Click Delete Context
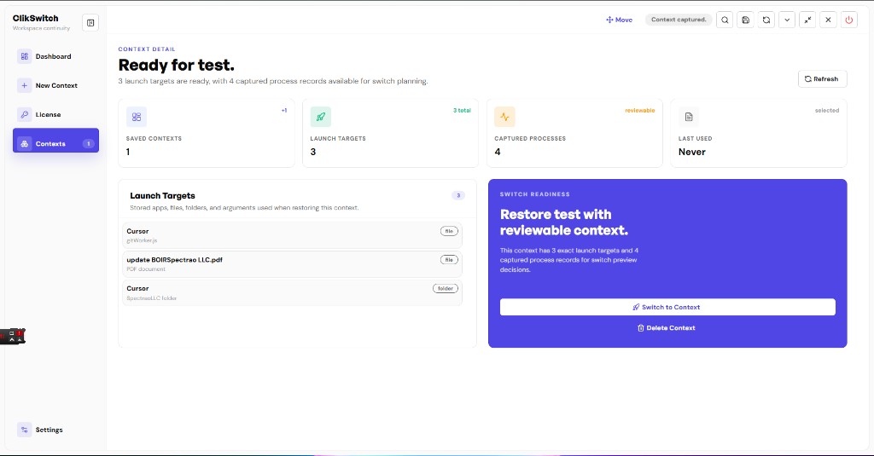 coord(666,328)
